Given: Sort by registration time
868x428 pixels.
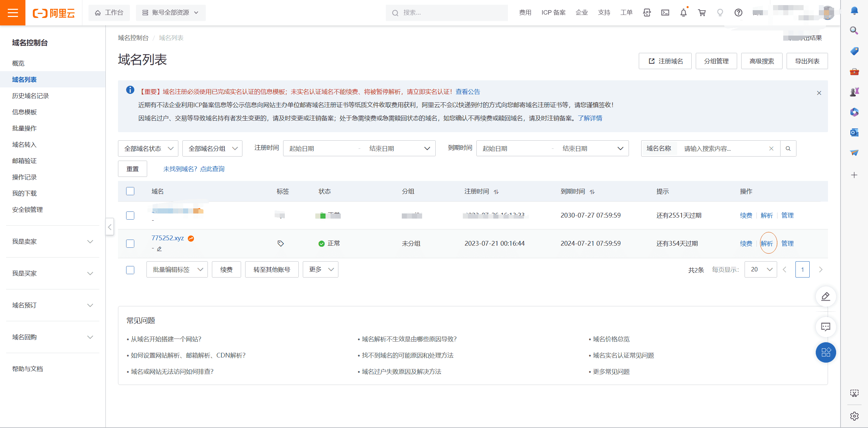Looking at the screenshot, I should pos(496,192).
